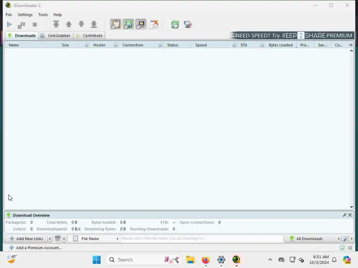Viewport: 358px width, 268px height.
Task: Click the bottom-right tools settings icon
Action: (346, 239)
